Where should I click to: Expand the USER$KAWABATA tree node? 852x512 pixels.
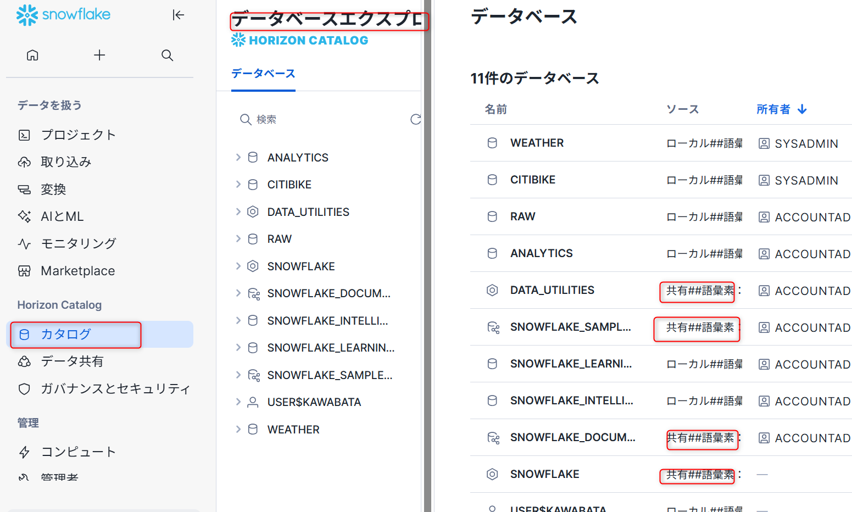tap(238, 402)
